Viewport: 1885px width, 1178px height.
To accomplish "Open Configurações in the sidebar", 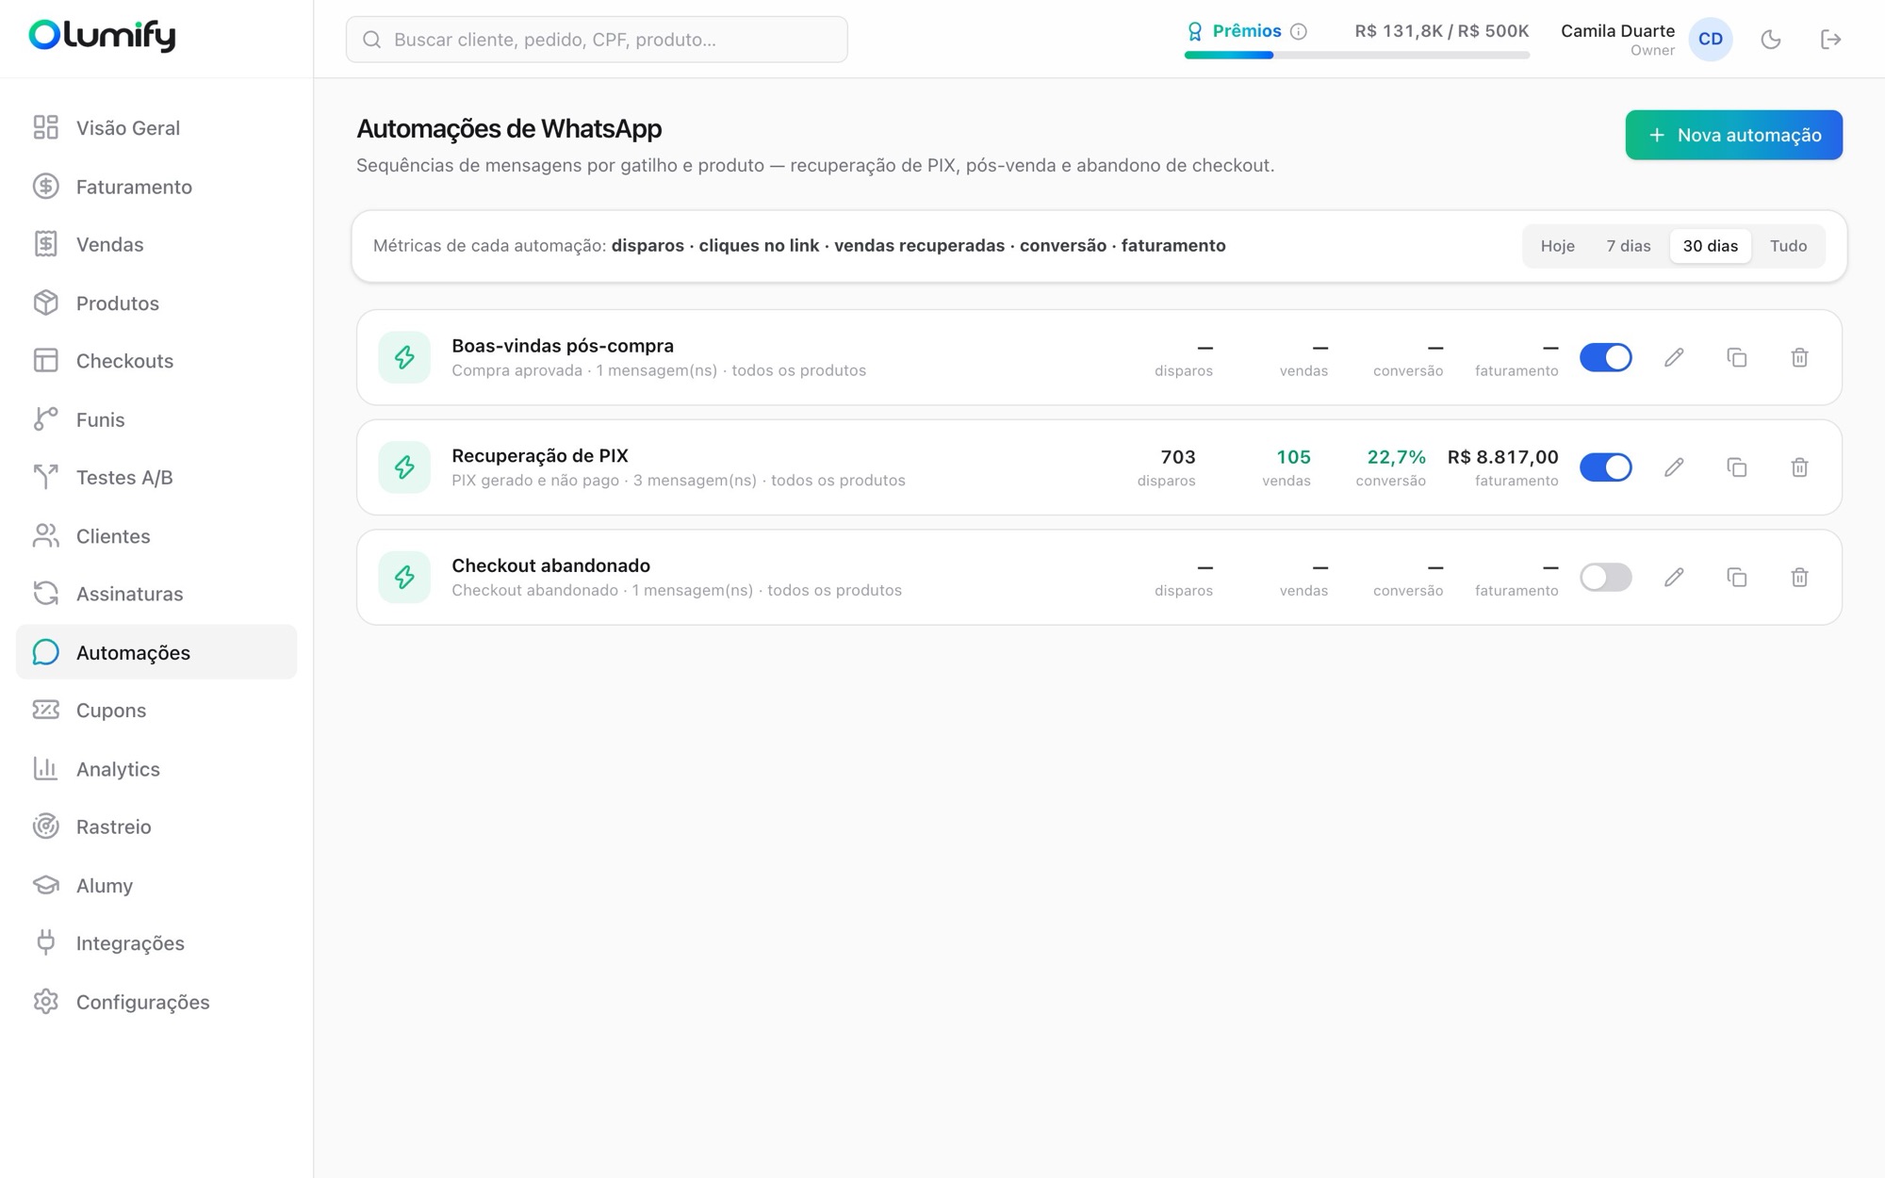I will coord(156,1002).
